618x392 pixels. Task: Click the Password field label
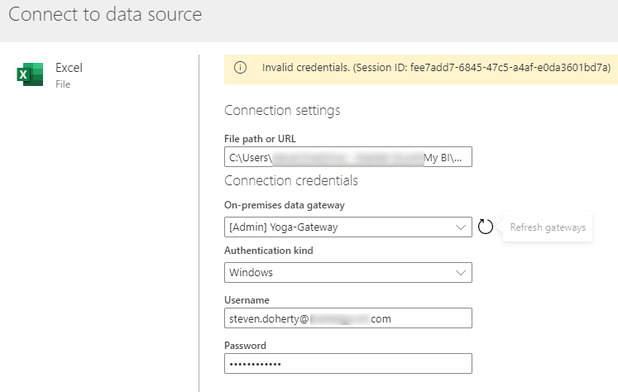point(245,346)
